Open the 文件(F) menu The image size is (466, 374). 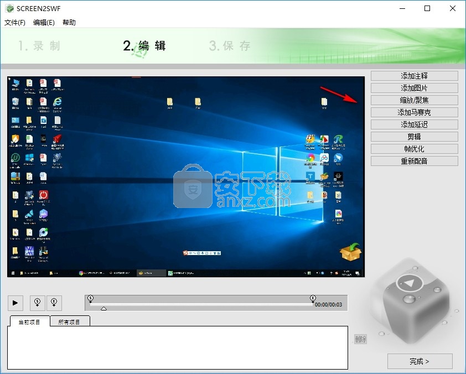[15, 23]
